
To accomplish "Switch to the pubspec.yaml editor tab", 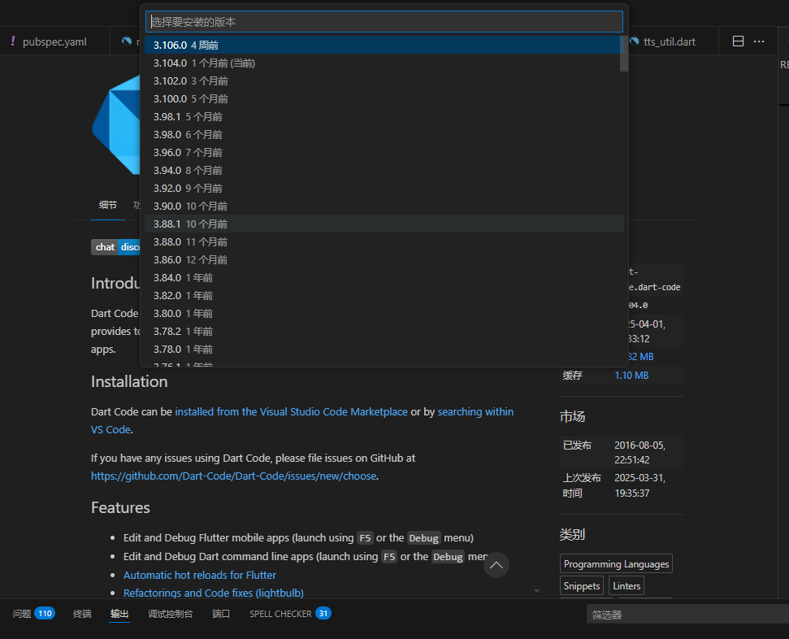I will 54,39.
